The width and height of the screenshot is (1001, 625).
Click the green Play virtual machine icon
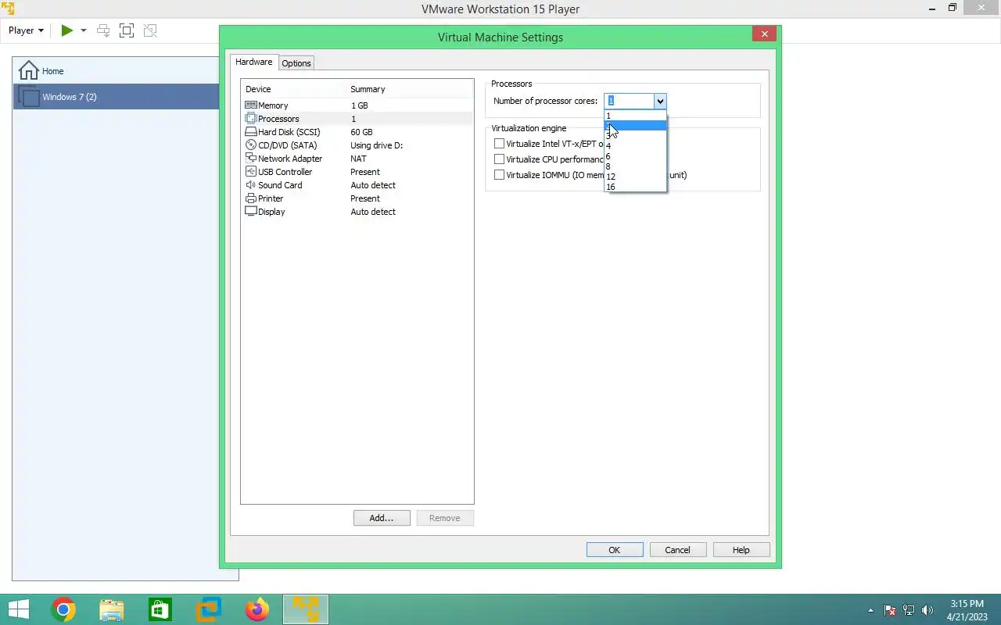pos(67,30)
